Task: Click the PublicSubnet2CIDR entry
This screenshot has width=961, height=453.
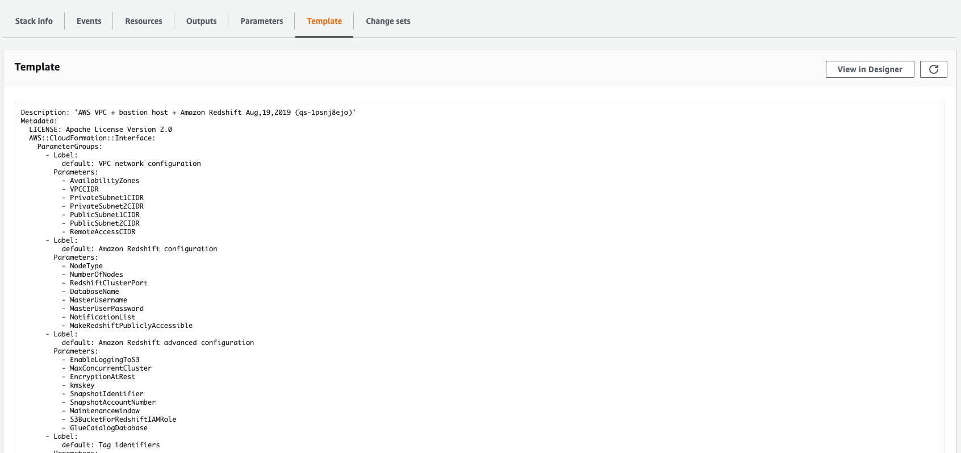Action: [x=105, y=223]
